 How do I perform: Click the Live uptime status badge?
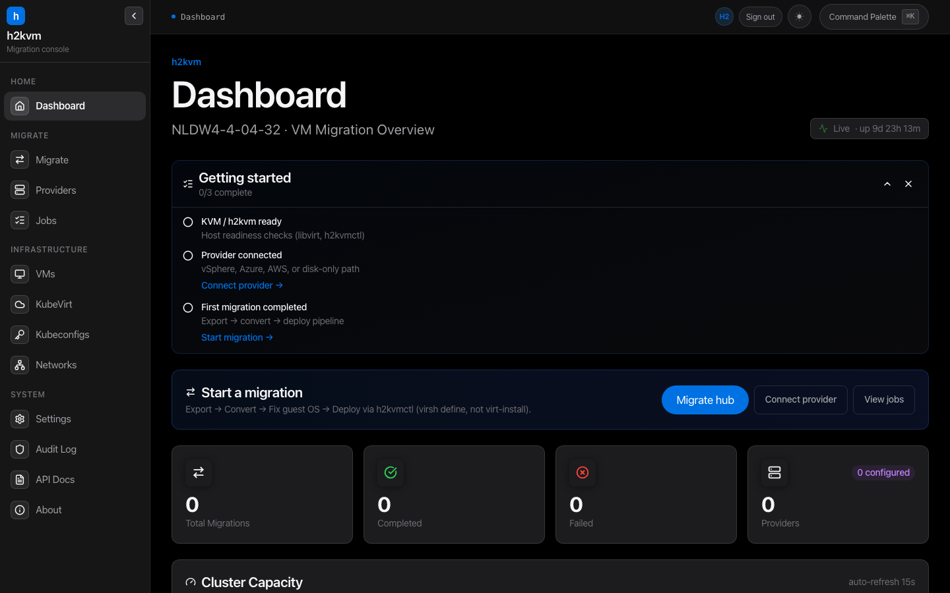pyautogui.click(x=870, y=128)
